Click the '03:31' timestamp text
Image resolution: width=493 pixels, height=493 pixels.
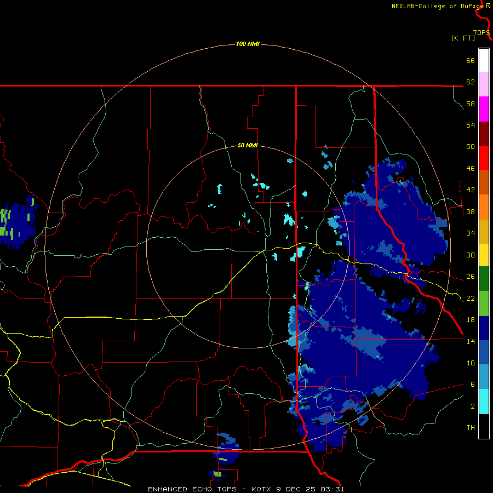coord(333,489)
